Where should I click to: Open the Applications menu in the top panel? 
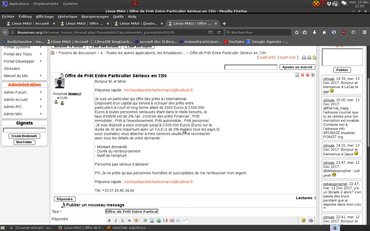pos(19,4)
